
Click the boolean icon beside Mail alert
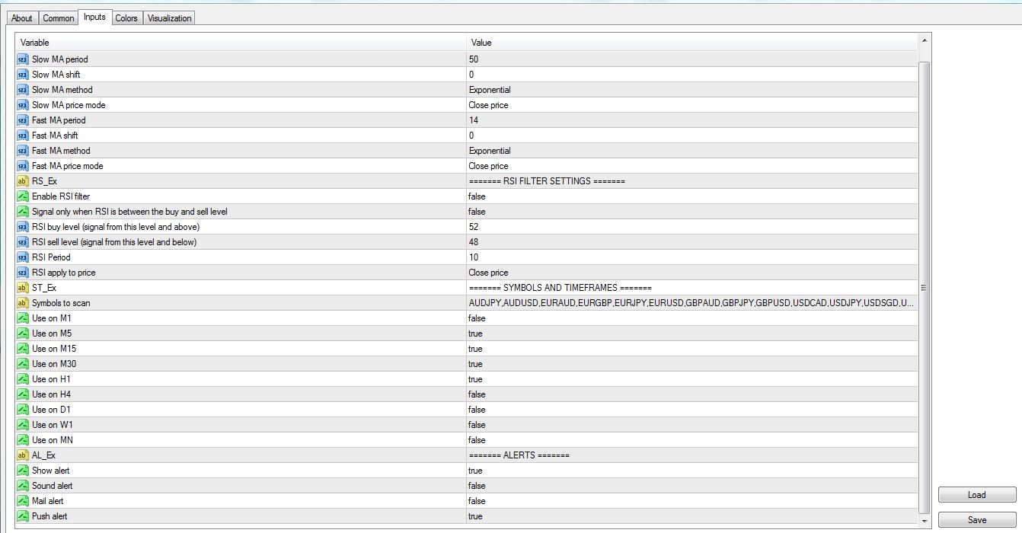(23, 501)
